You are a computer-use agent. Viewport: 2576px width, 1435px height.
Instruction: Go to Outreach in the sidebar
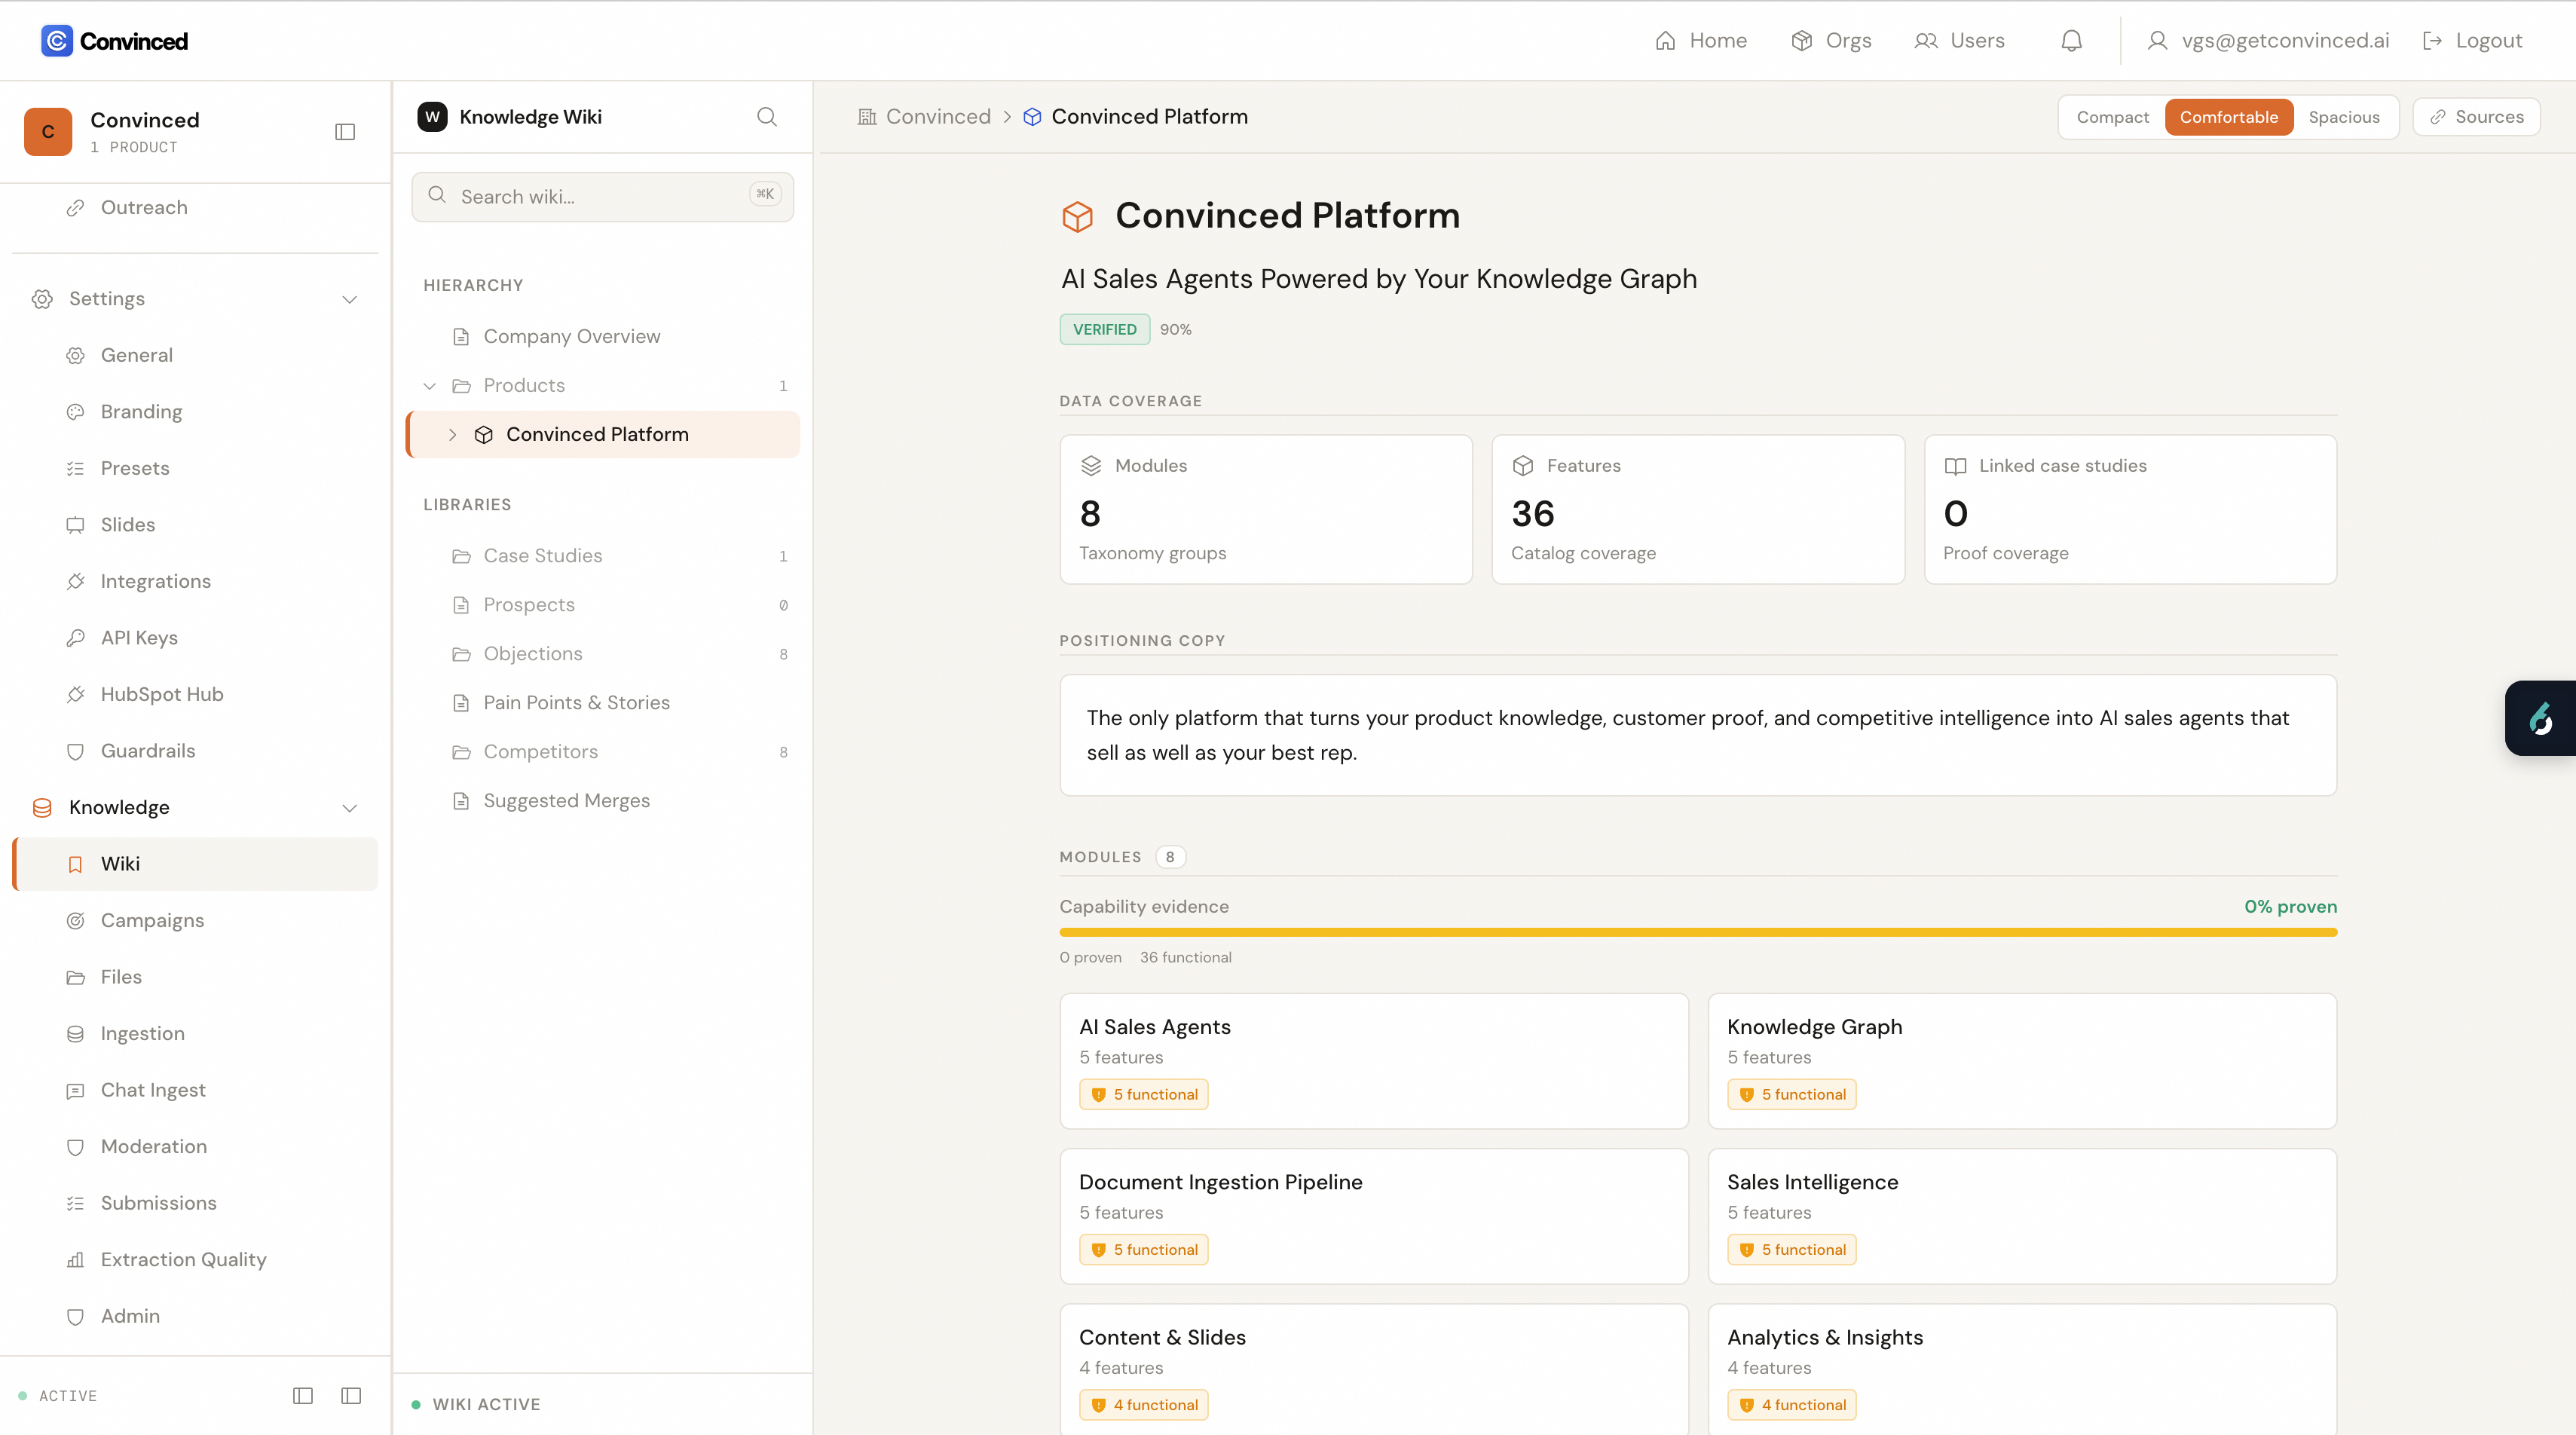195,208
